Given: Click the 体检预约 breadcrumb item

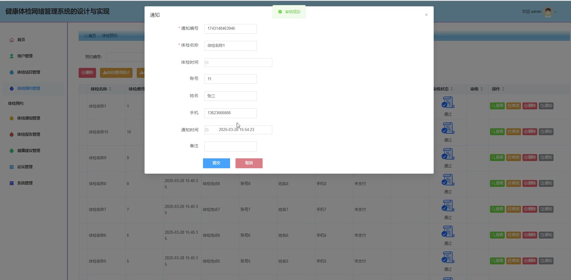Looking at the screenshot, I should coord(110,36).
